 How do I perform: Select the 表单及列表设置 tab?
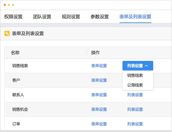(x=135, y=17)
